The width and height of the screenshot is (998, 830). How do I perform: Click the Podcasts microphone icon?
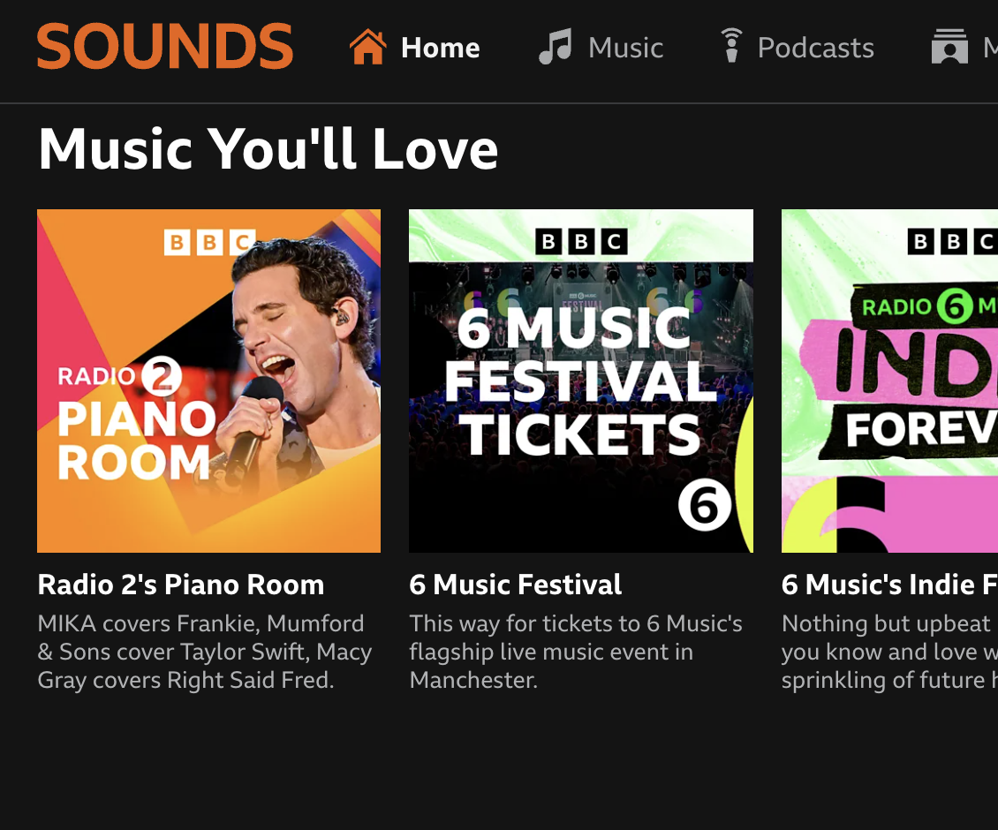point(730,46)
